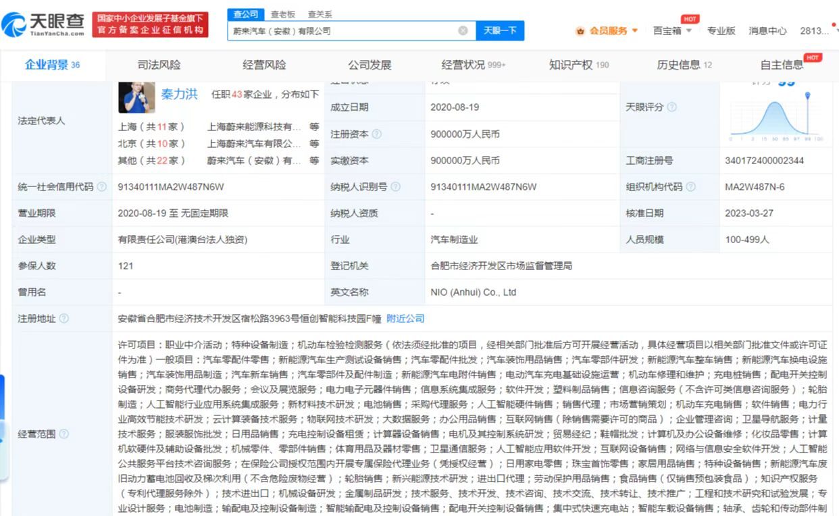Image resolution: width=839 pixels, height=516 pixels.
Task: Click the crown icon beside 会员服务
Action: coord(580,30)
